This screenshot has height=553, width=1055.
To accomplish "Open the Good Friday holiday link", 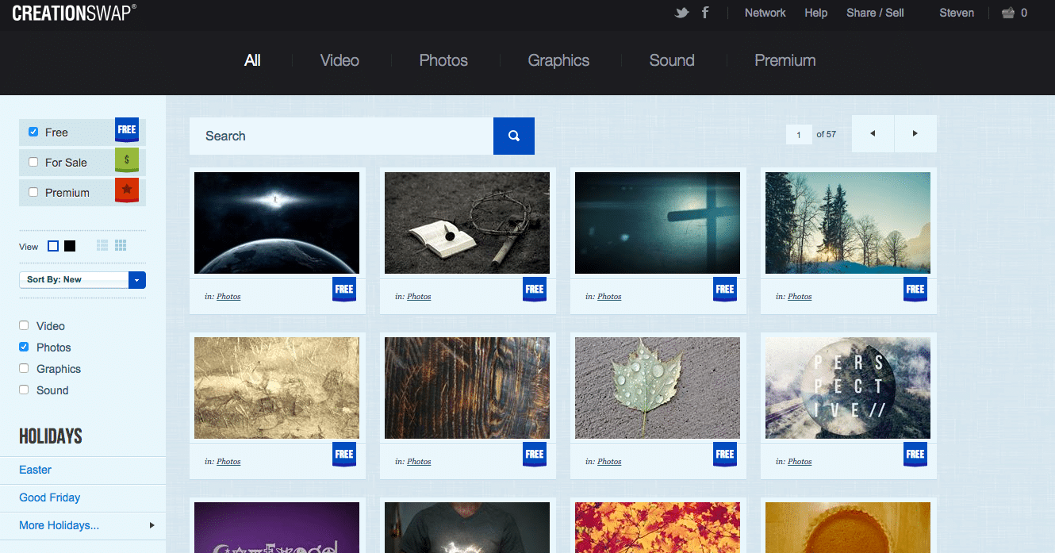I will [x=50, y=497].
